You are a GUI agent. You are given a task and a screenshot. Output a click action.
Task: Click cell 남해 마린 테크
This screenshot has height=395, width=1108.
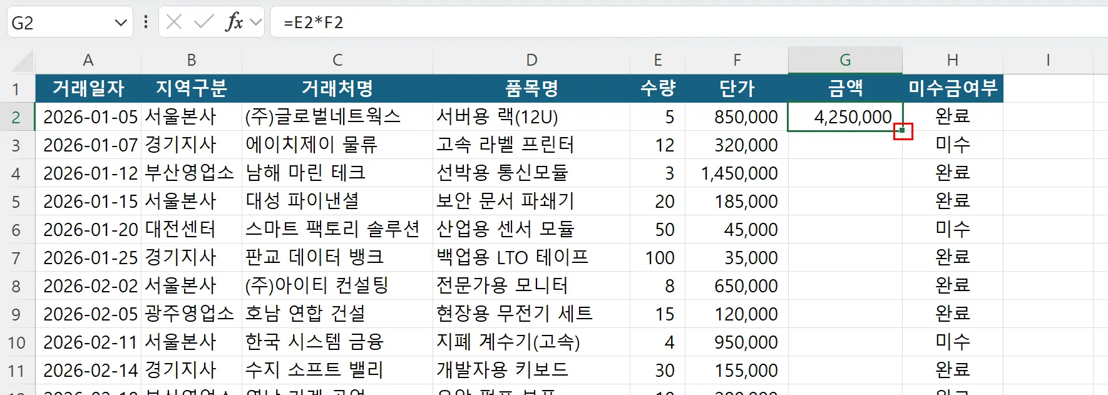[x=337, y=173]
